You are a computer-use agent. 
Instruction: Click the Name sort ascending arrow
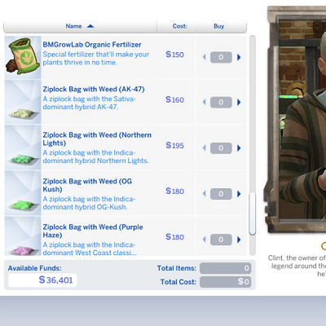pos(90,26)
